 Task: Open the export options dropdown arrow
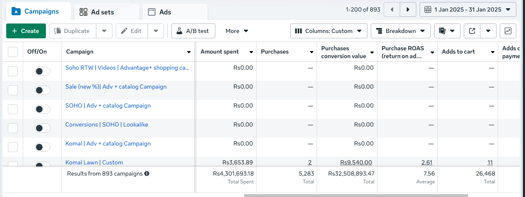tap(488, 31)
